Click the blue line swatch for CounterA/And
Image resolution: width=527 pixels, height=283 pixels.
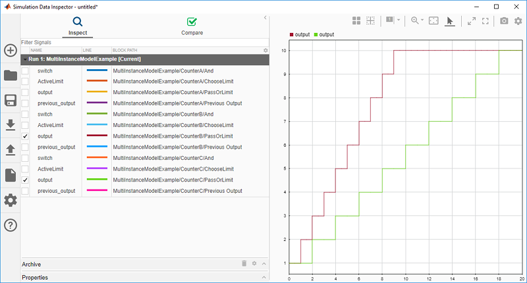click(x=97, y=70)
